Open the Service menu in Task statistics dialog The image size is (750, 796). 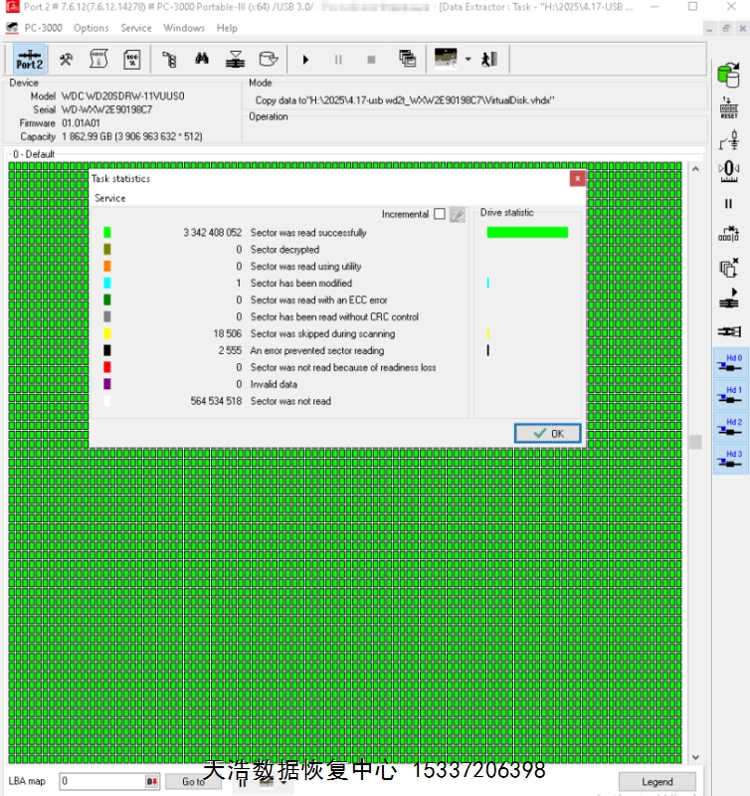[x=110, y=198]
